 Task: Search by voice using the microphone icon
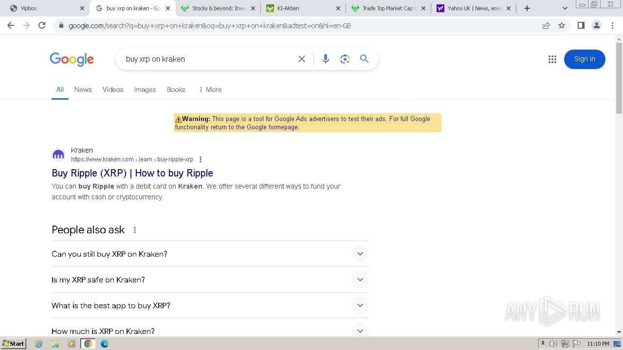[x=326, y=59]
